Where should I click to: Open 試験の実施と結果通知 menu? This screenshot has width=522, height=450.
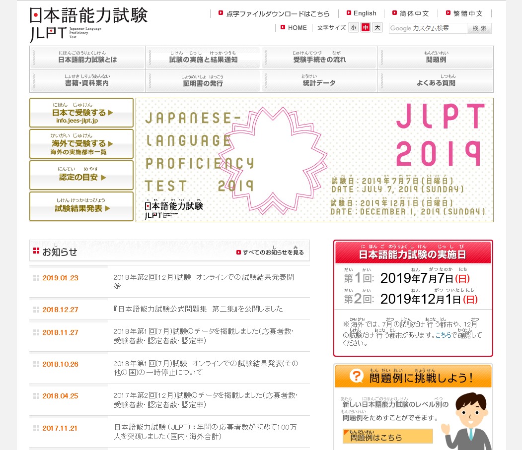tap(203, 57)
